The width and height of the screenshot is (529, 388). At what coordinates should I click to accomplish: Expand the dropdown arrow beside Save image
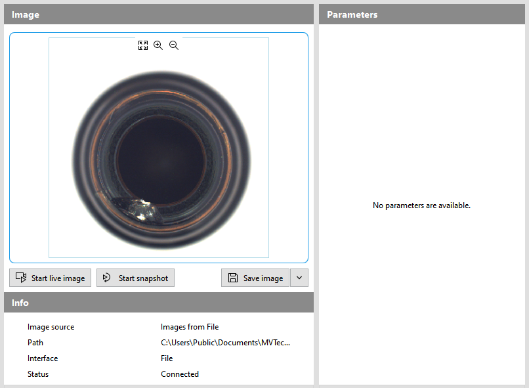(299, 278)
